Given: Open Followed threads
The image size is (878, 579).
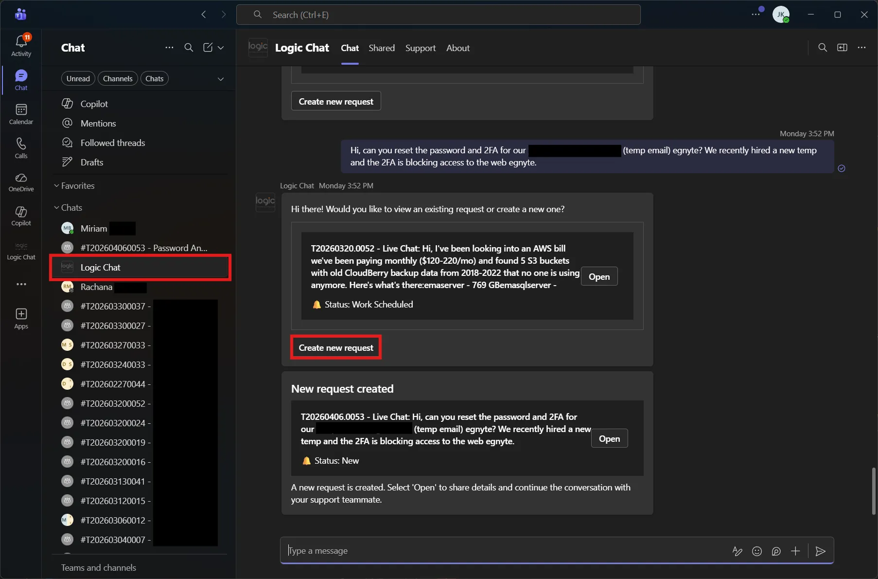Looking at the screenshot, I should coord(140,143).
